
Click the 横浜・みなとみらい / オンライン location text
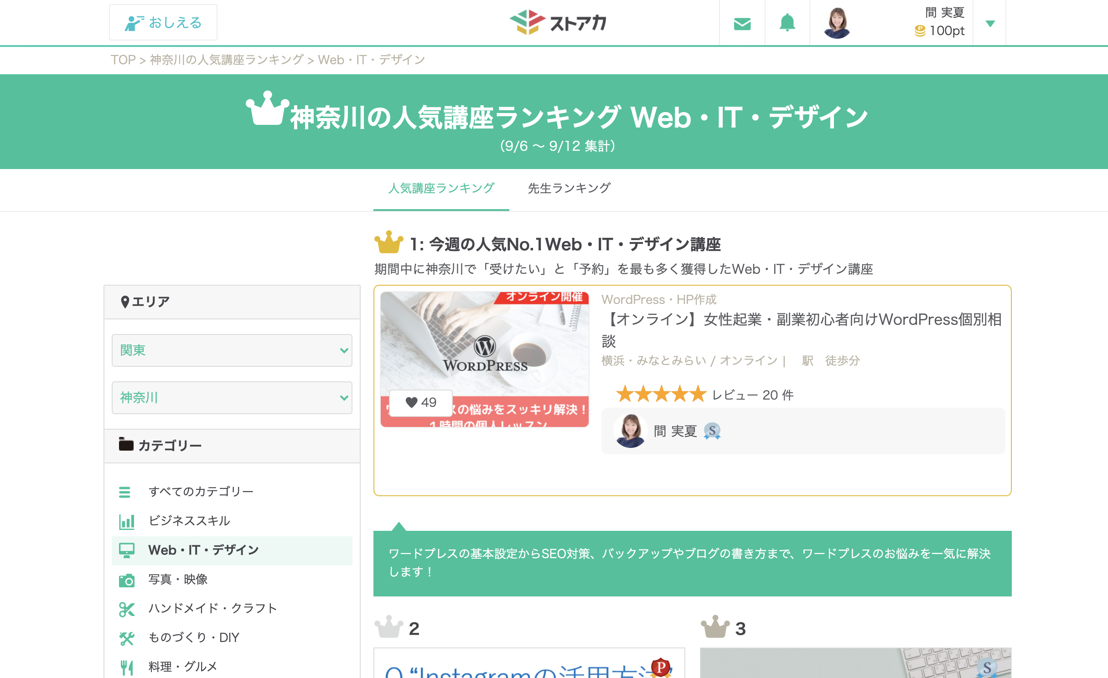689,360
